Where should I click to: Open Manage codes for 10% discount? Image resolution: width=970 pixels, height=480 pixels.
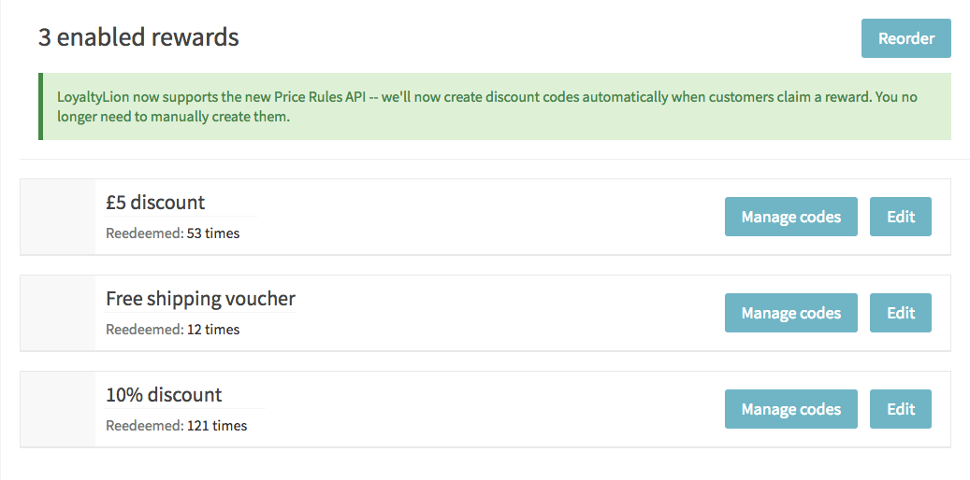(790, 409)
